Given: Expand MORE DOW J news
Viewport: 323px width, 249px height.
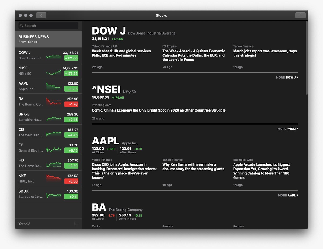Looking at the screenshot, I should [x=287, y=78].
